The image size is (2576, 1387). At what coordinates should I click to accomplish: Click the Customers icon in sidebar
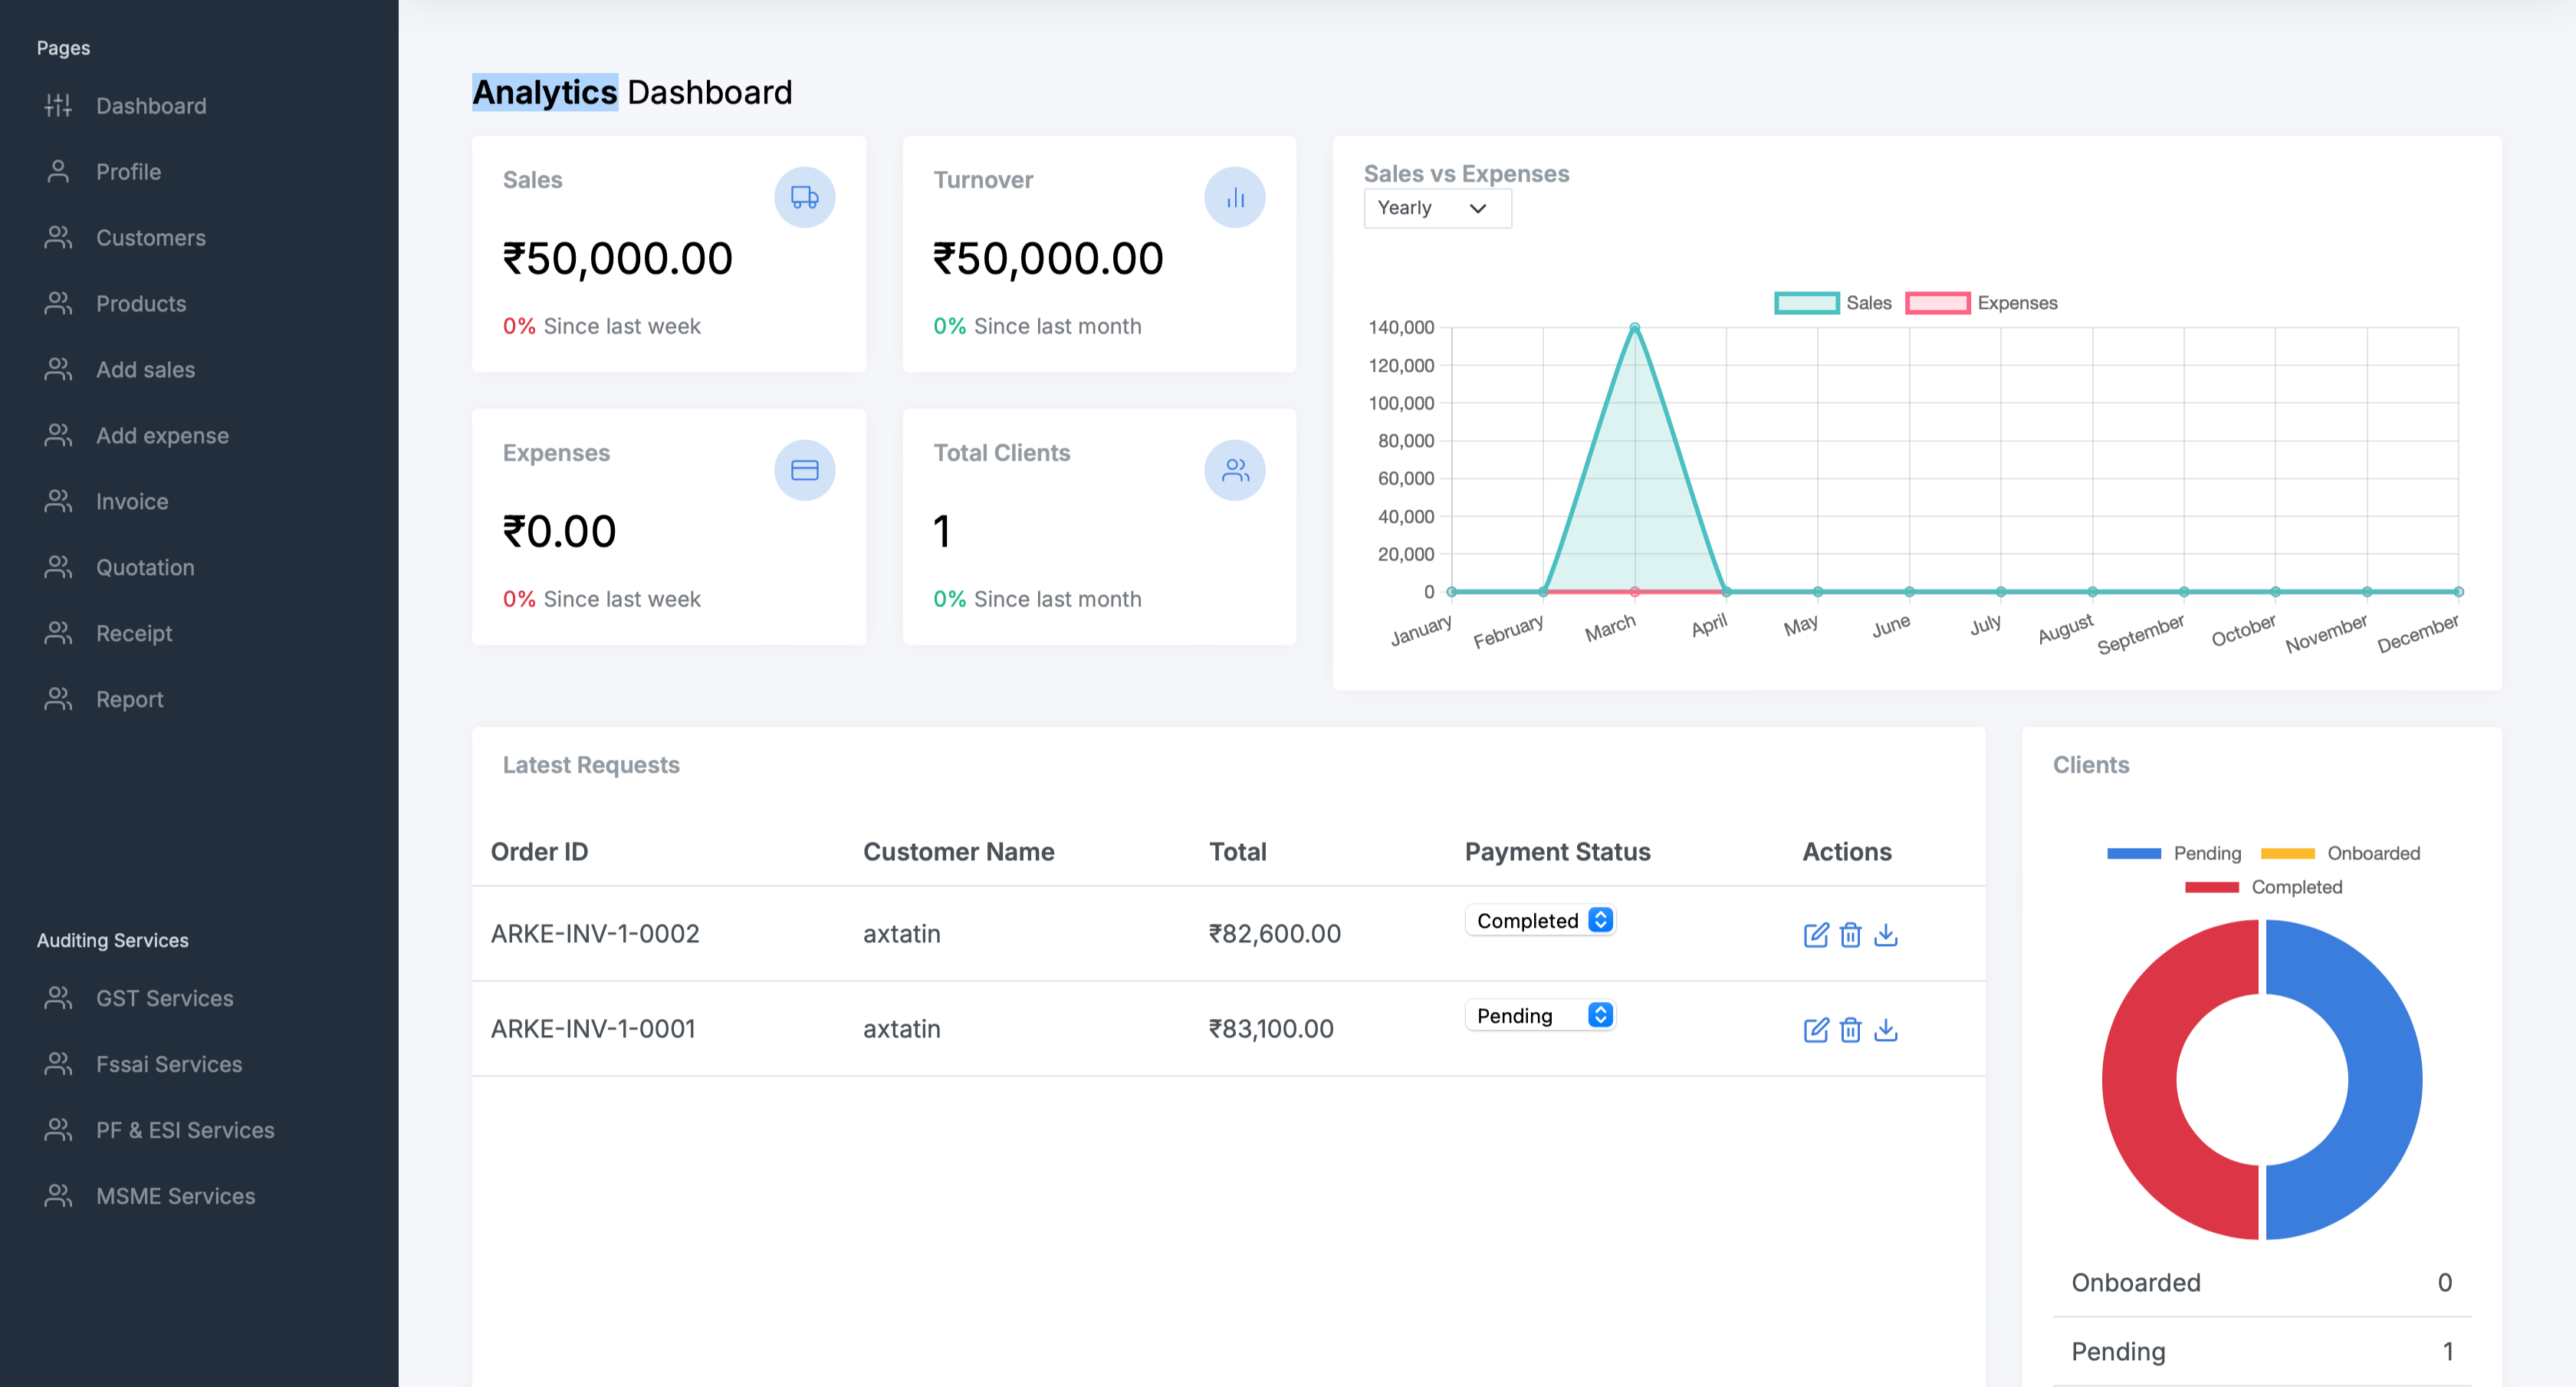point(58,237)
